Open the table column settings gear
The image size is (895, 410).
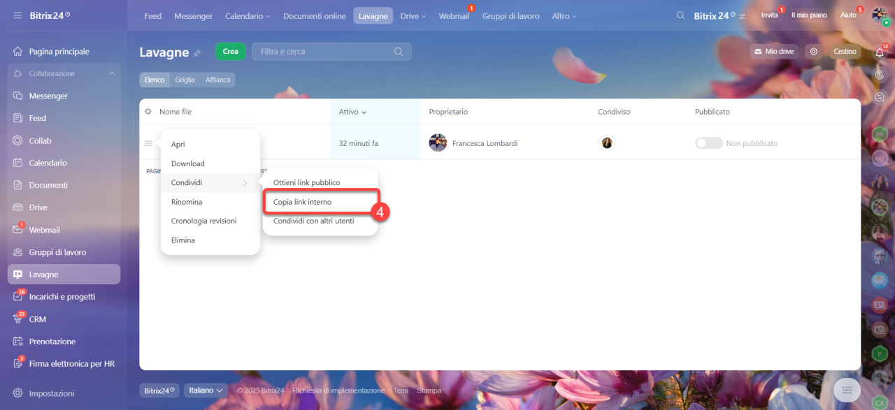pos(148,112)
